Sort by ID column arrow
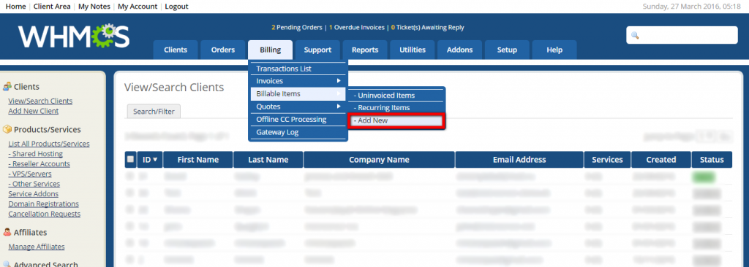 point(155,160)
